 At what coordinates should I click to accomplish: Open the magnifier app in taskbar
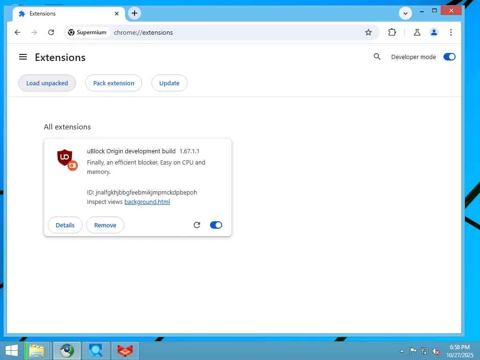[x=96, y=351]
